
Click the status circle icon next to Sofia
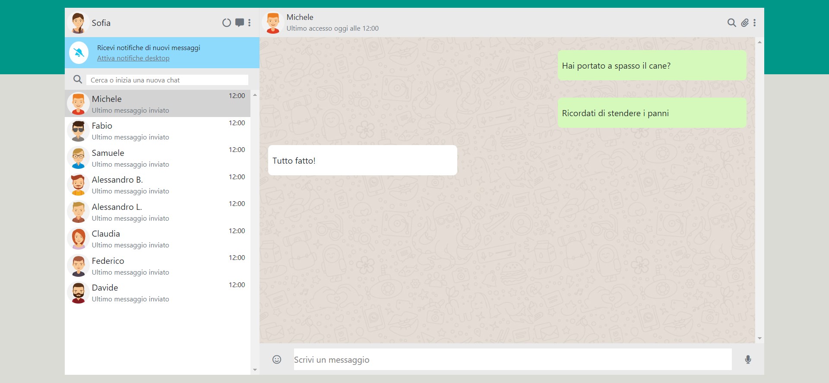click(226, 23)
